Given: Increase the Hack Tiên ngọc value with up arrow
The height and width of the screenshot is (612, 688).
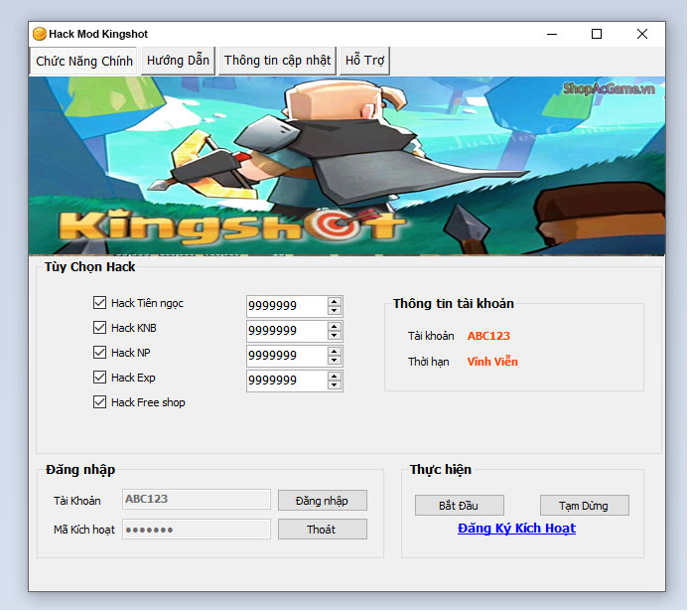Looking at the screenshot, I should point(335,302).
